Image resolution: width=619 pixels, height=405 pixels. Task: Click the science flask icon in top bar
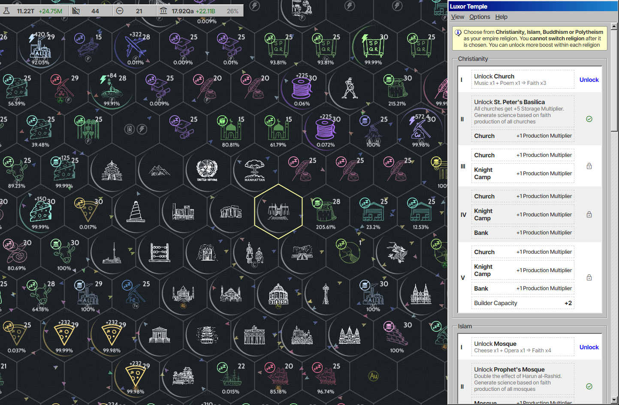point(7,11)
